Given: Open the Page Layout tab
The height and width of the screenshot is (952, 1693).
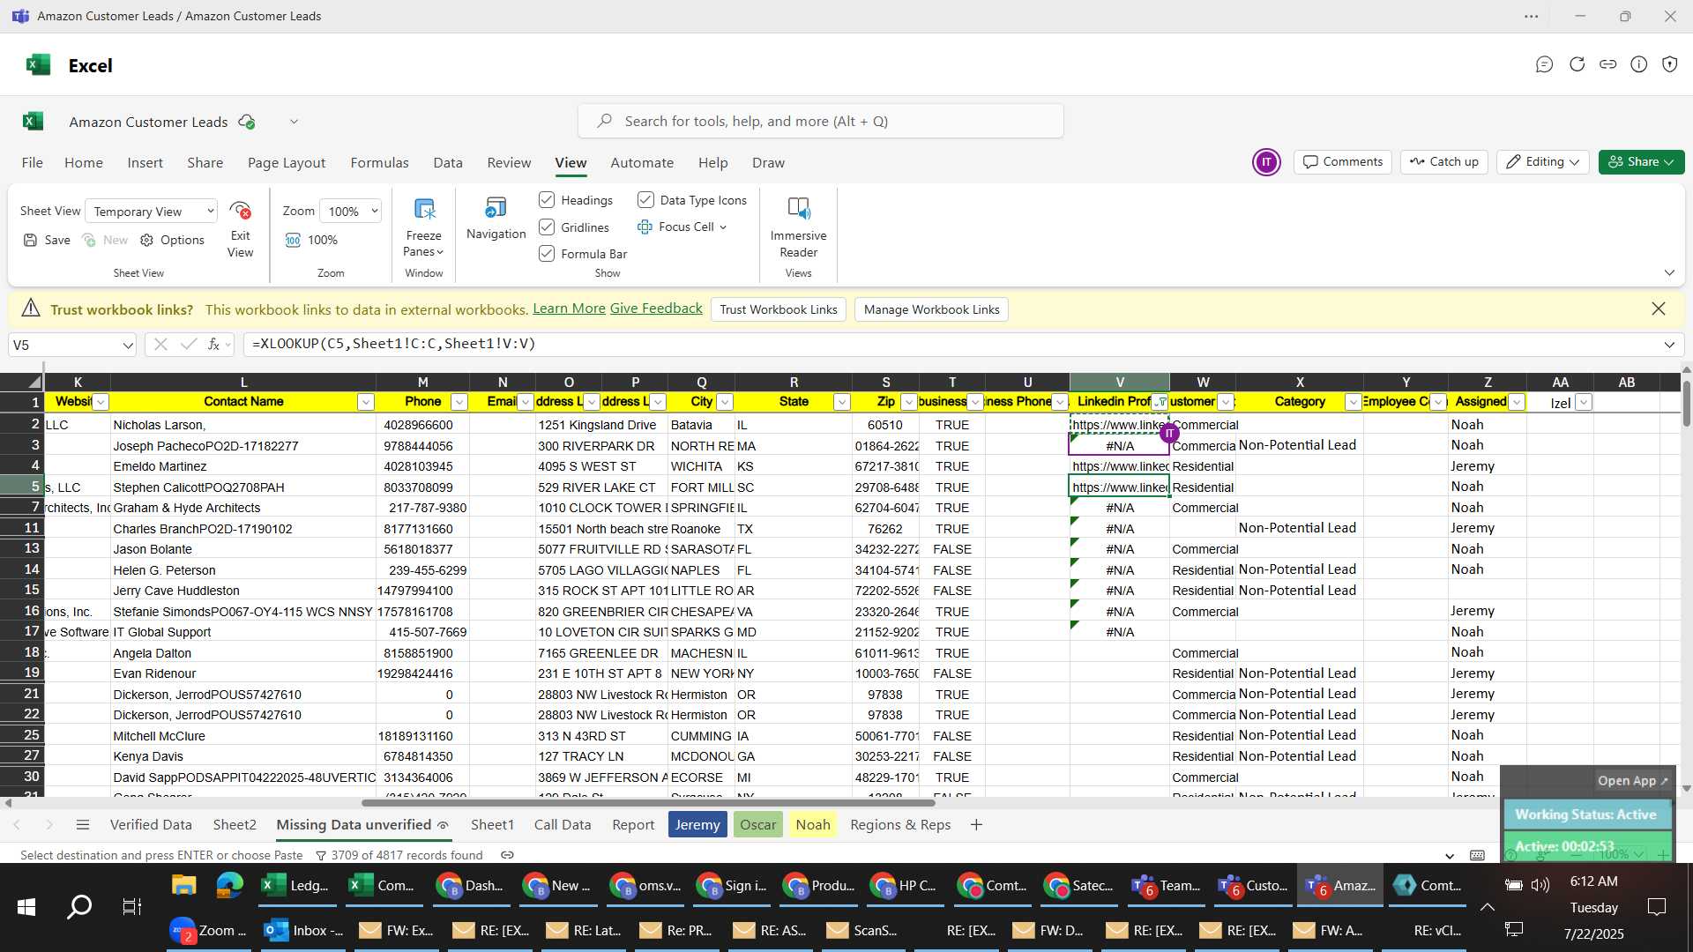Looking at the screenshot, I should pos(287,163).
